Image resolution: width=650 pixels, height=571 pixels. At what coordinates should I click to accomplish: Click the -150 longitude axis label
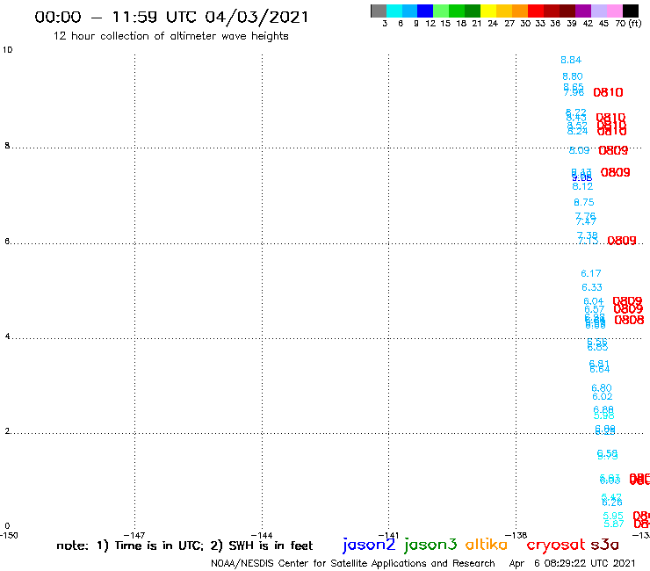[x=9, y=535]
